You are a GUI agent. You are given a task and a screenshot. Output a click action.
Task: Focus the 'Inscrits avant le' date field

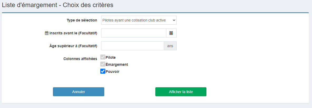point(134,33)
